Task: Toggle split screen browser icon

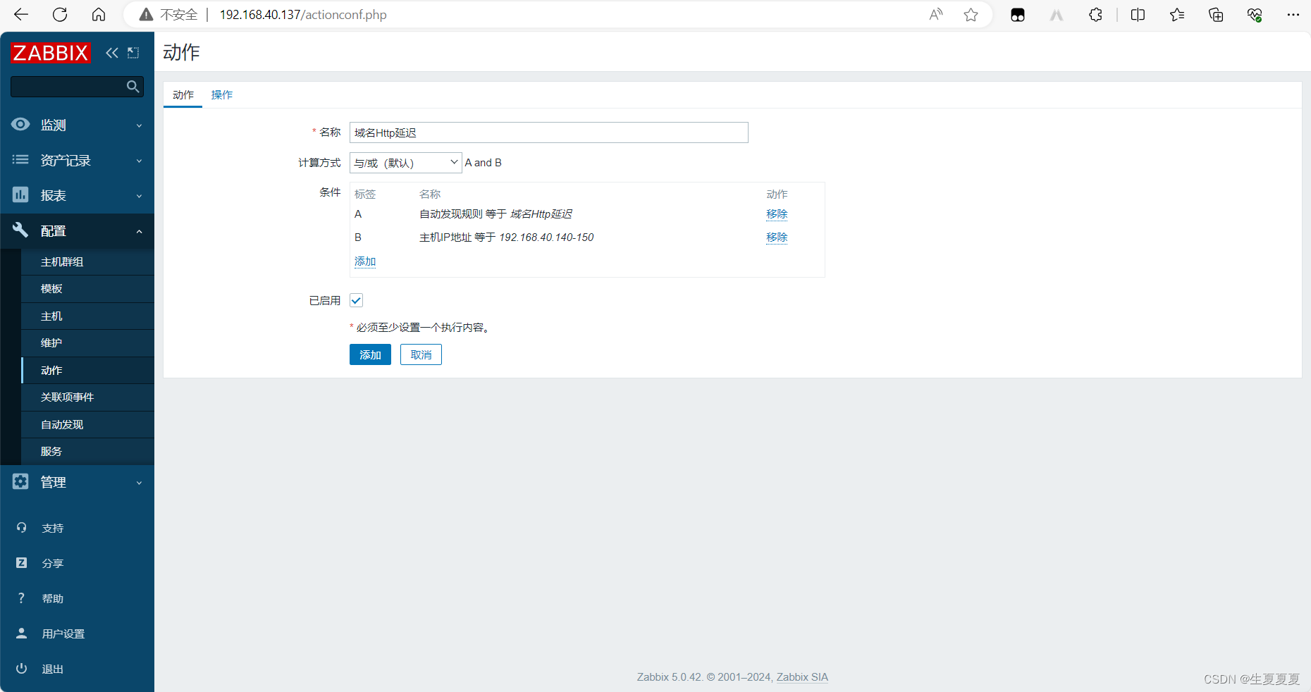Action: (1138, 15)
